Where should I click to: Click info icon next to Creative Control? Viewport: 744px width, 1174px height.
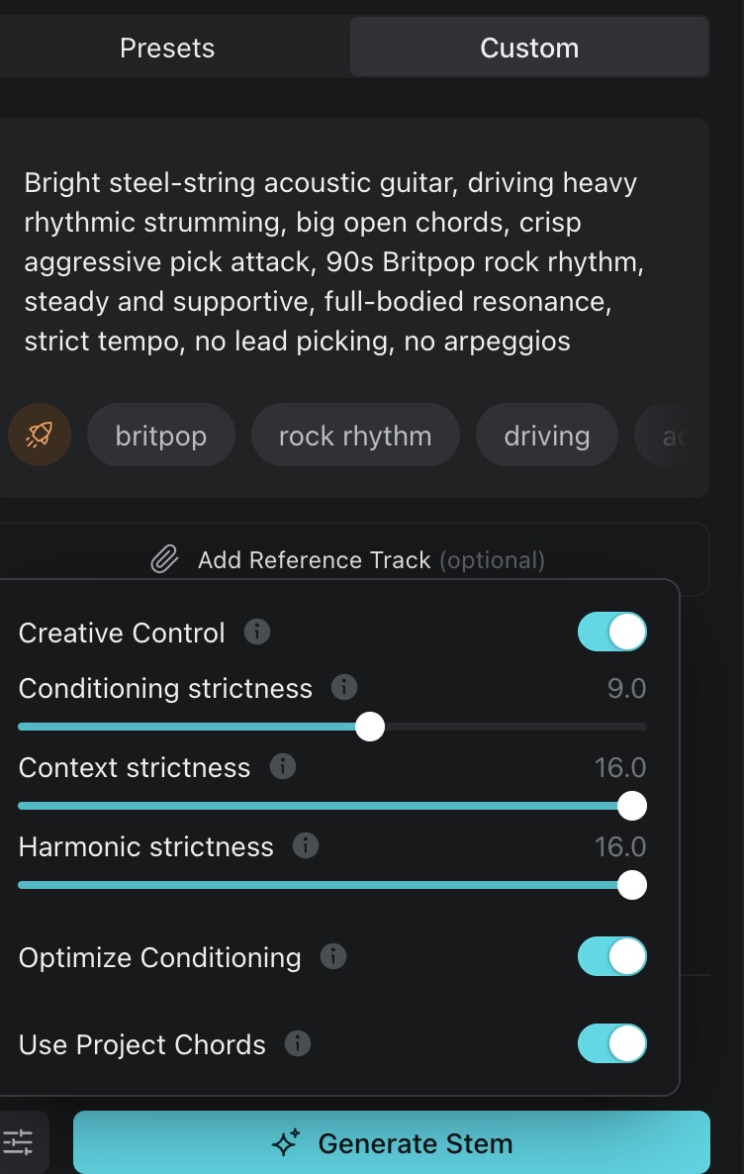pyautogui.click(x=257, y=632)
